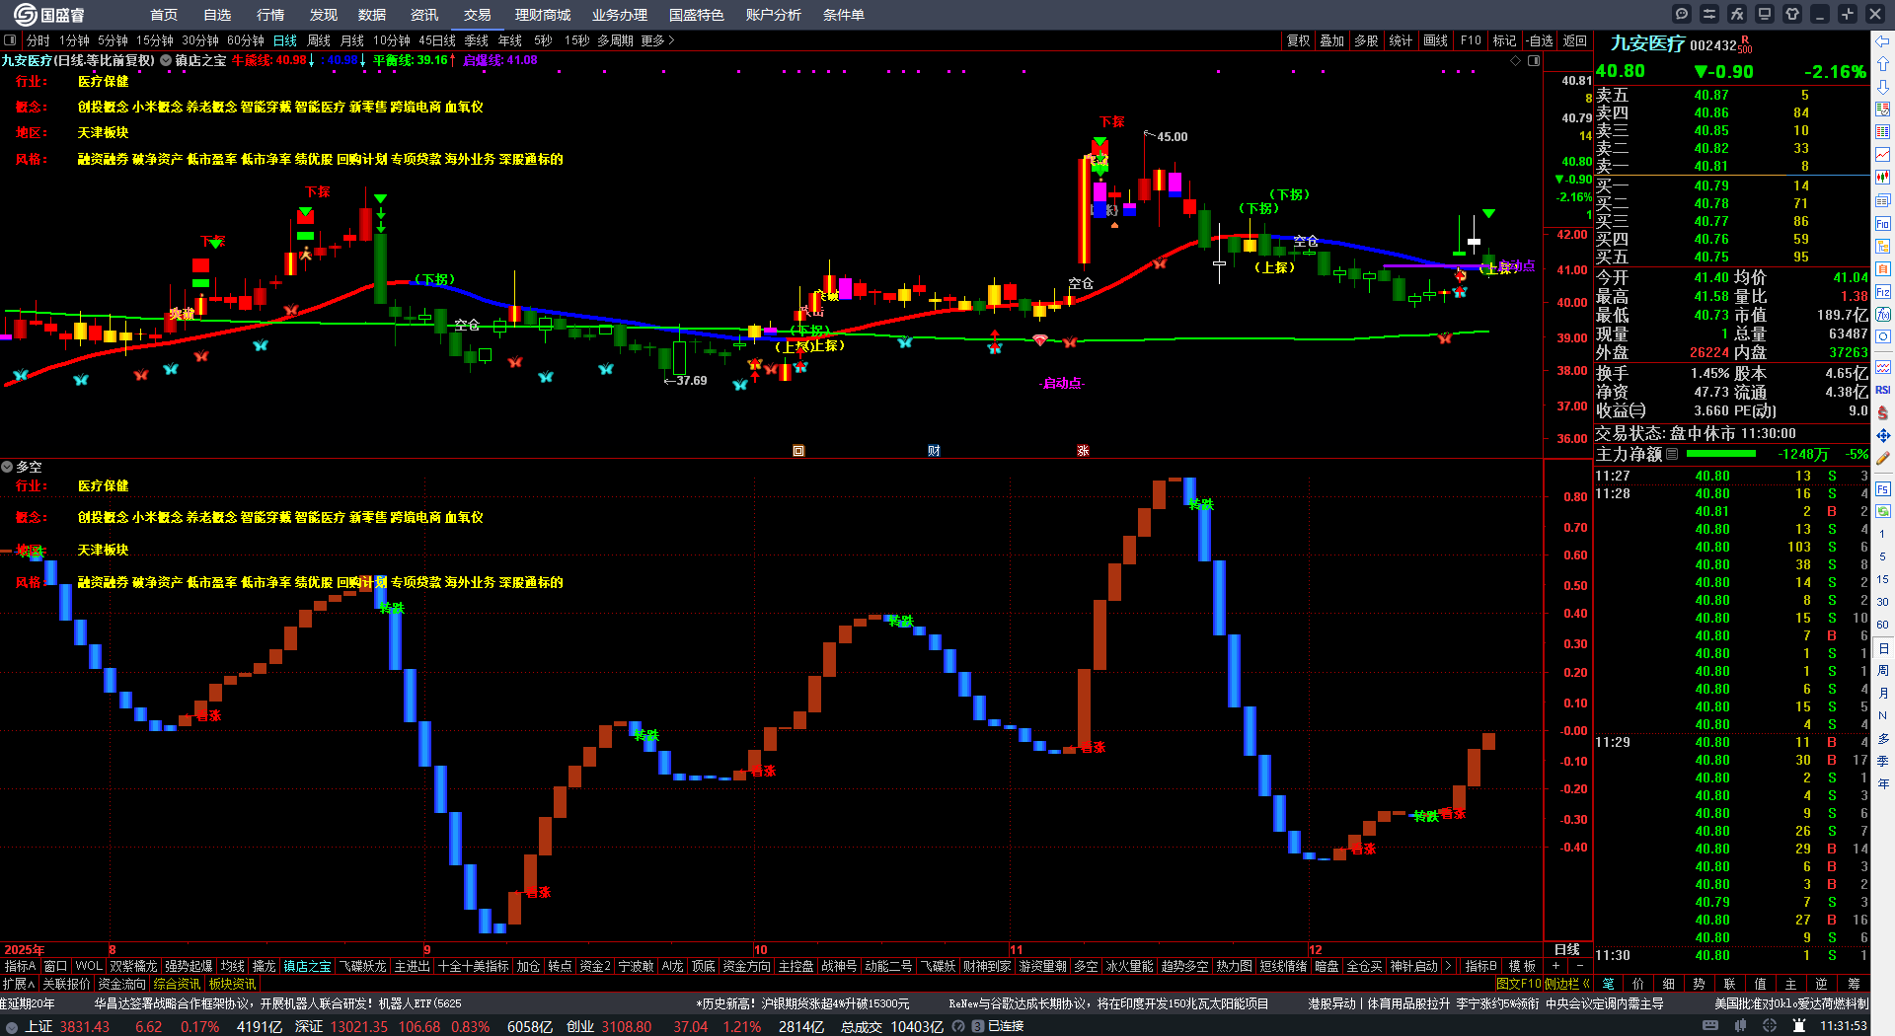This screenshot has width=1895, height=1036.
Task: Click the 画线 drawing button
Action: click(1436, 40)
